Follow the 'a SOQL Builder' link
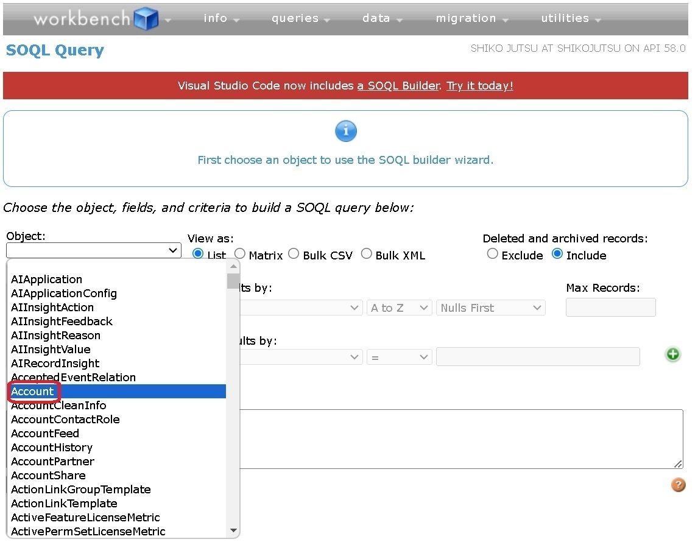Image resolution: width=698 pixels, height=553 pixels. click(399, 85)
